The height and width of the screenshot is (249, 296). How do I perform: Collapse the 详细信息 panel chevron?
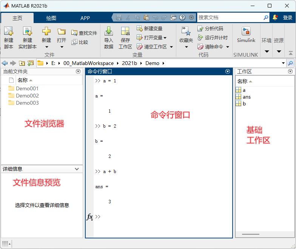coord(77,169)
